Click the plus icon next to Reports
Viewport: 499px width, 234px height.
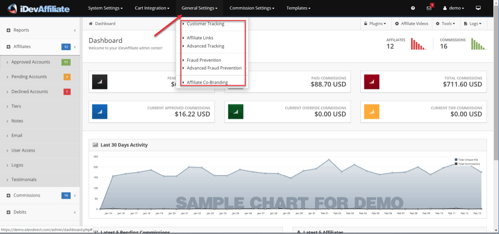9,30
